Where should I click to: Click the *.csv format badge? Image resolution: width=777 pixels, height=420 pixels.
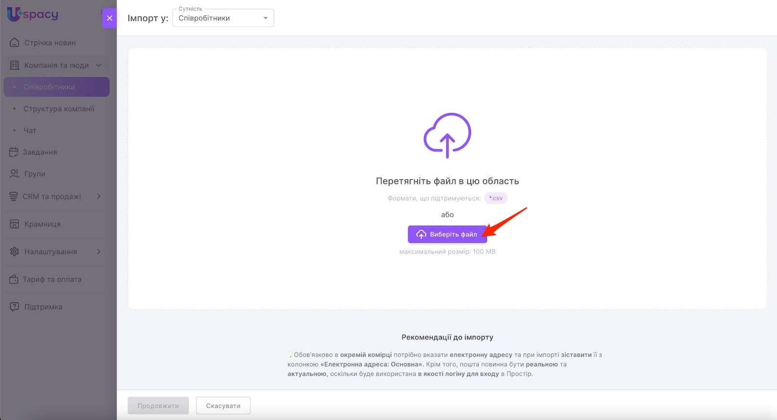pyautogui.click(x=496, y=198)
